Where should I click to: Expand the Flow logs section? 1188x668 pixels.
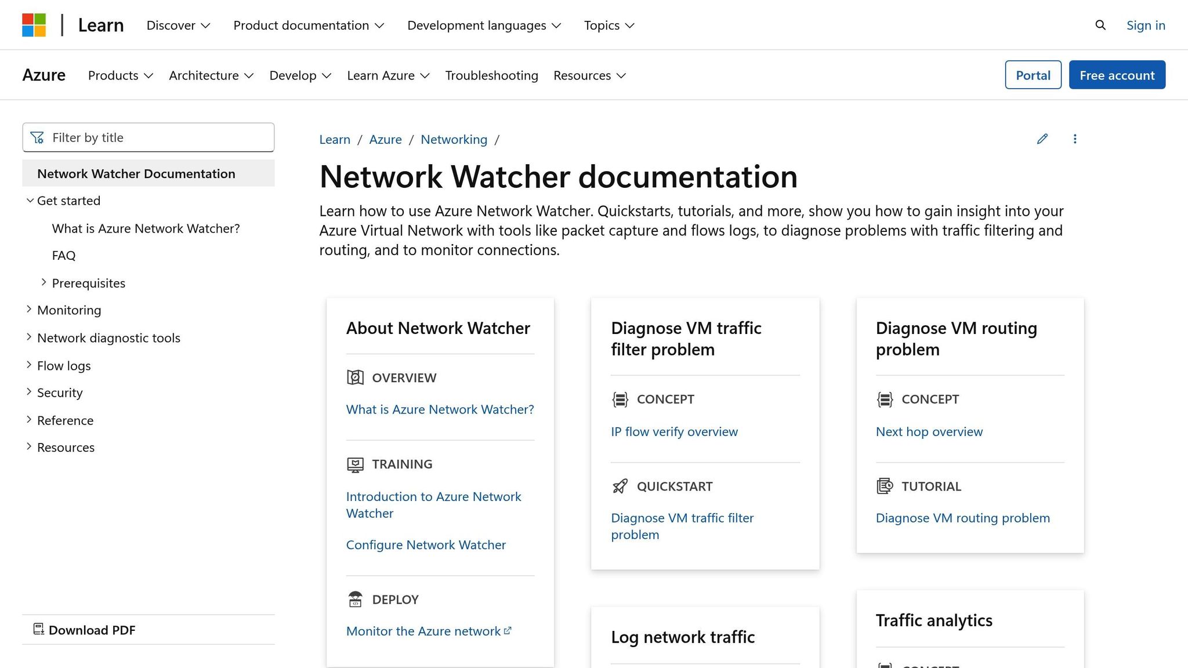(29, 365)
